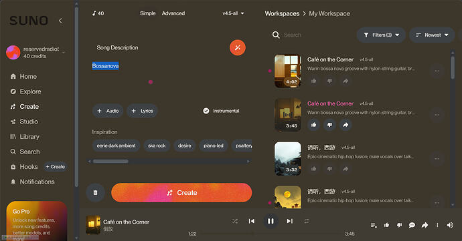Toggle repeat in the player bar
Viewport: 462px width, 241px height.
point(307,221)
